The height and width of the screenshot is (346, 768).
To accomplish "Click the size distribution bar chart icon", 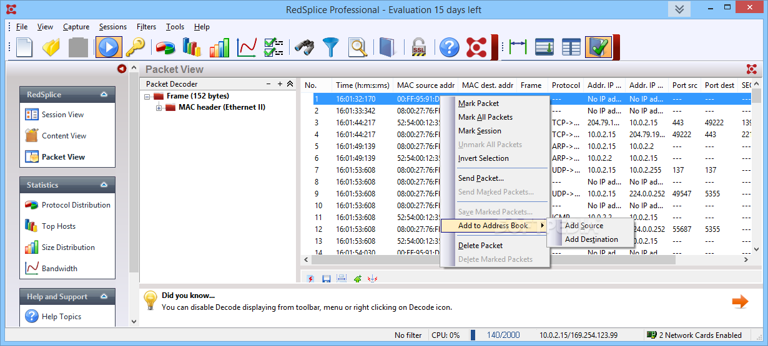I will 219,47.
